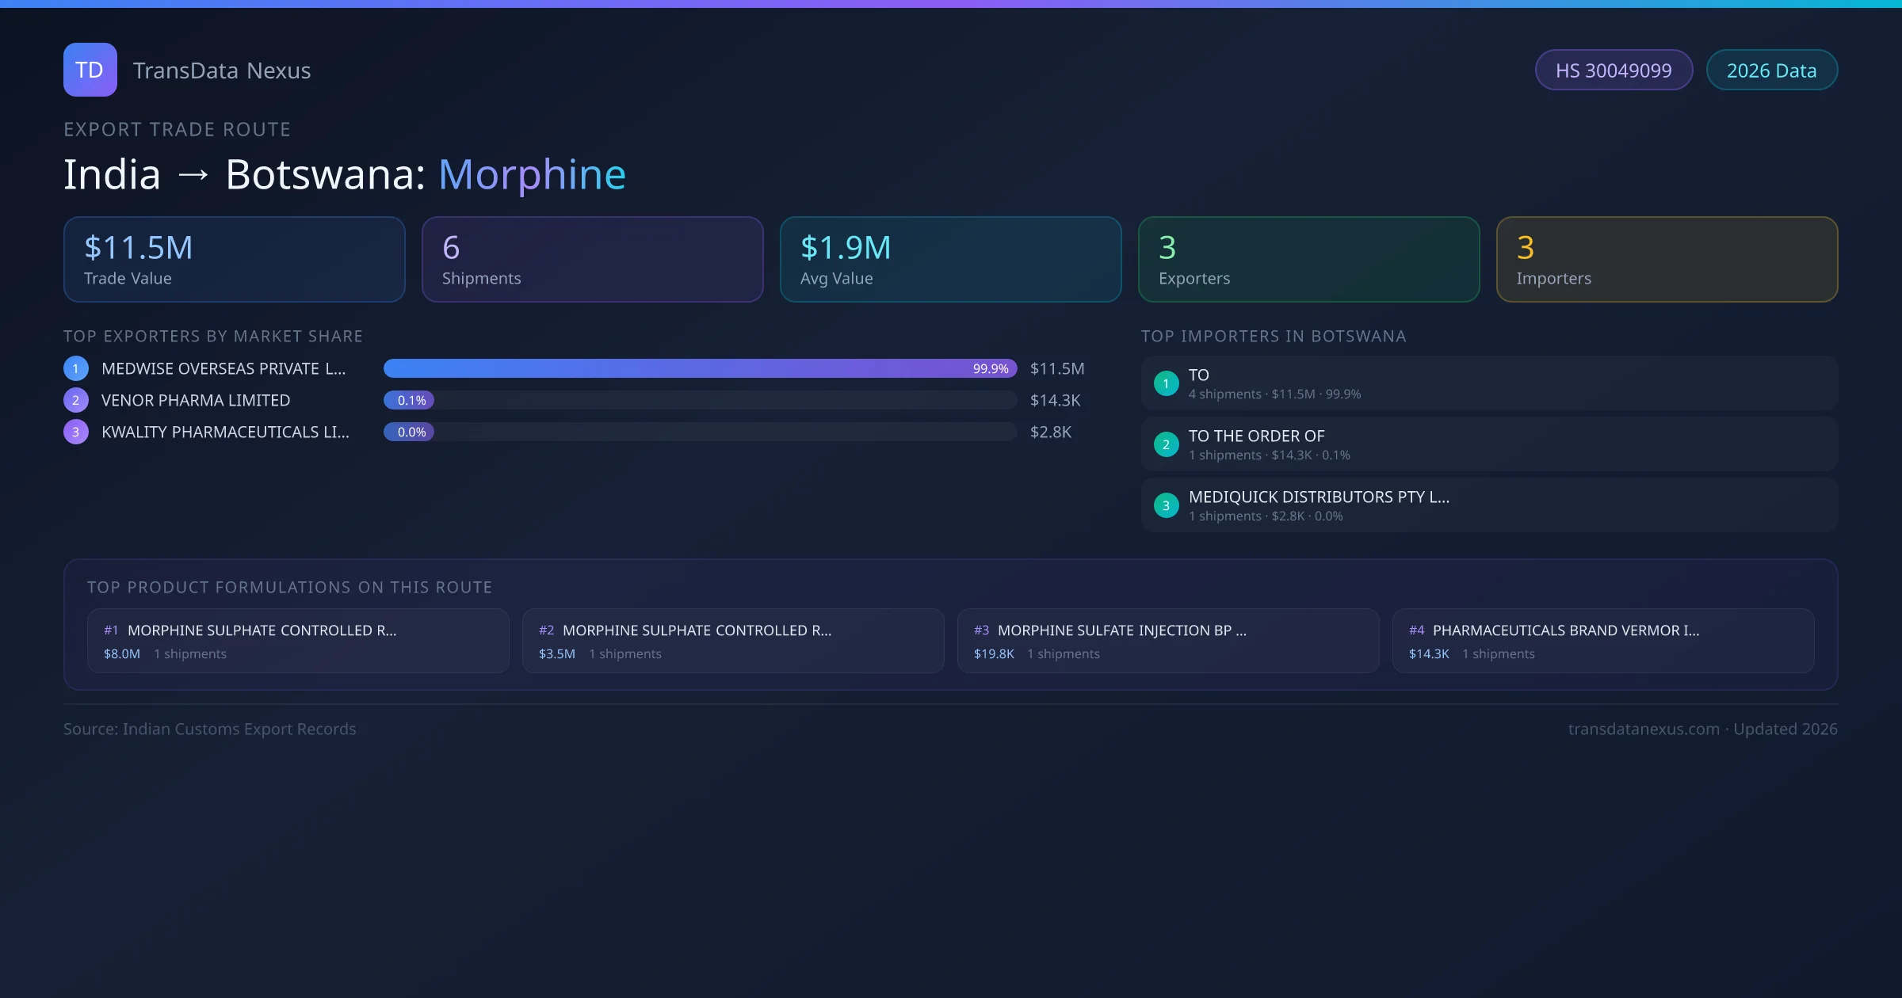Open #1 Morphine Sulphate Controlled $8.0M formulation
The width and height of the screenshot is (1902, 998).
click(x=298, y=641)
